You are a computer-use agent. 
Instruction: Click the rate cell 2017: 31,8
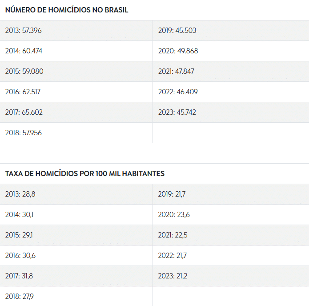tap(76, 276)
